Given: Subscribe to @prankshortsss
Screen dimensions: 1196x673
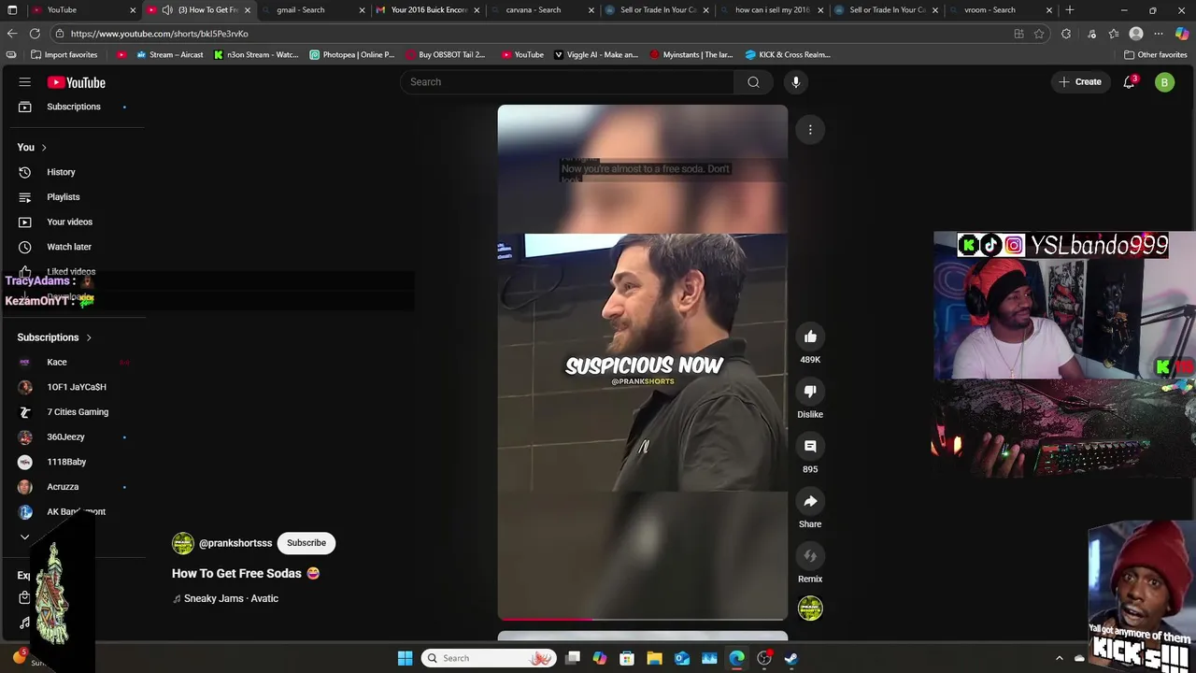Looking at the screenshot, I should (306, 543).
